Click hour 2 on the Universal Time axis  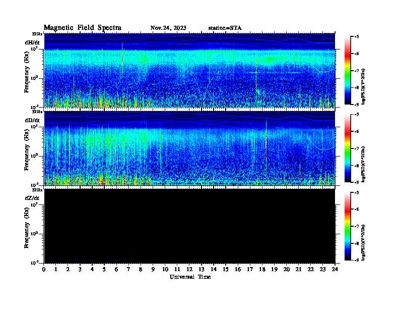coord(68,270)
